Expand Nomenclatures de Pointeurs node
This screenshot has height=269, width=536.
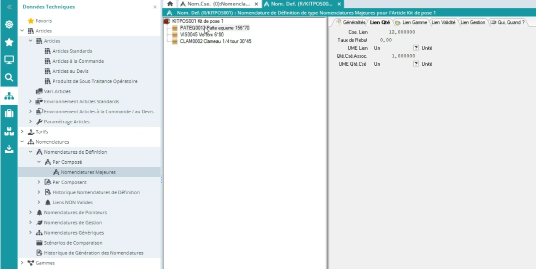pos(30,213)
